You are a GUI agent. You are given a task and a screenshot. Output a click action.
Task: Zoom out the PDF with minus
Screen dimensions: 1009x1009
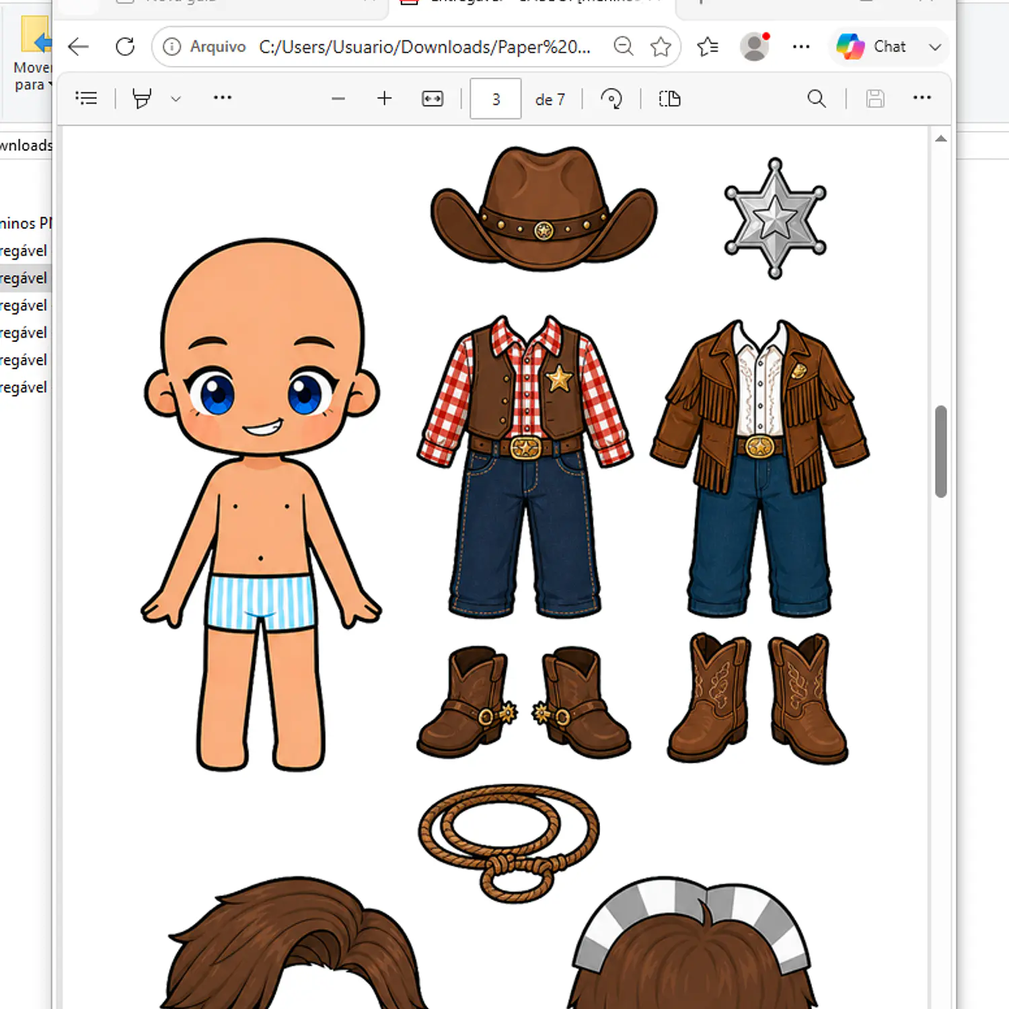(x=338, y=99)
